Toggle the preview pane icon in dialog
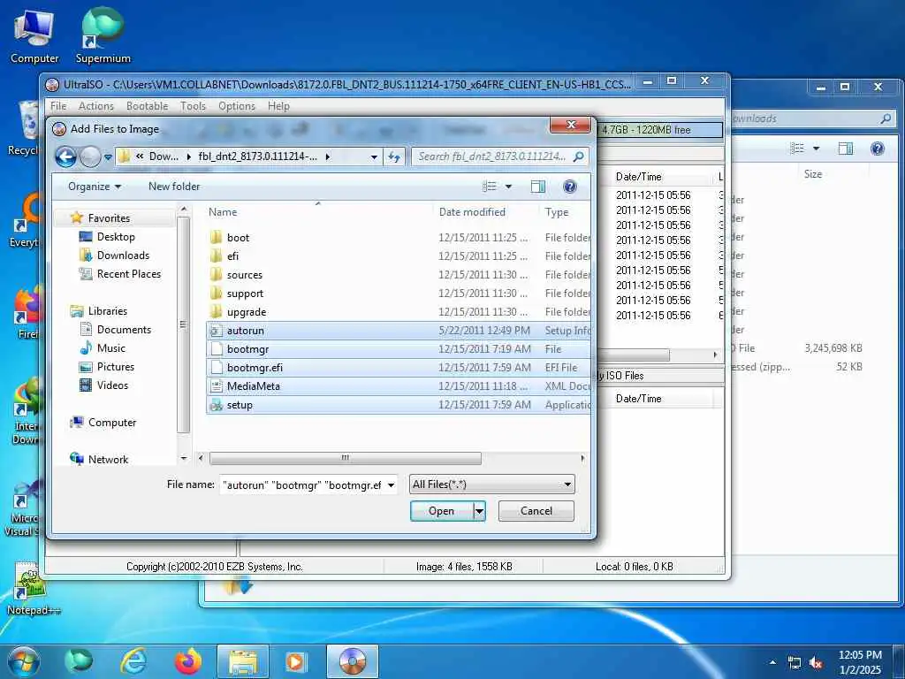Image resolution: width=905 pixels, height=679 pixels. (538, 187)
